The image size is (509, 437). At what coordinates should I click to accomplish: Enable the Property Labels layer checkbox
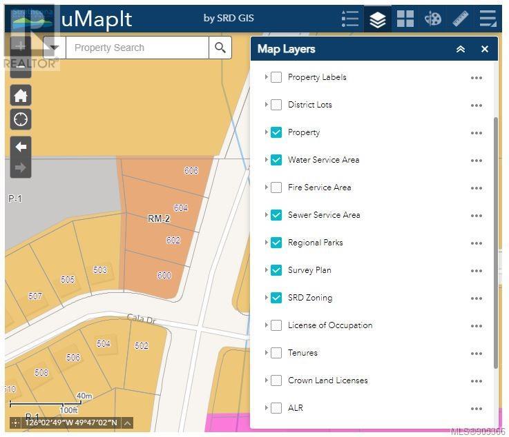pyautogui.click(x=276, y=77)
